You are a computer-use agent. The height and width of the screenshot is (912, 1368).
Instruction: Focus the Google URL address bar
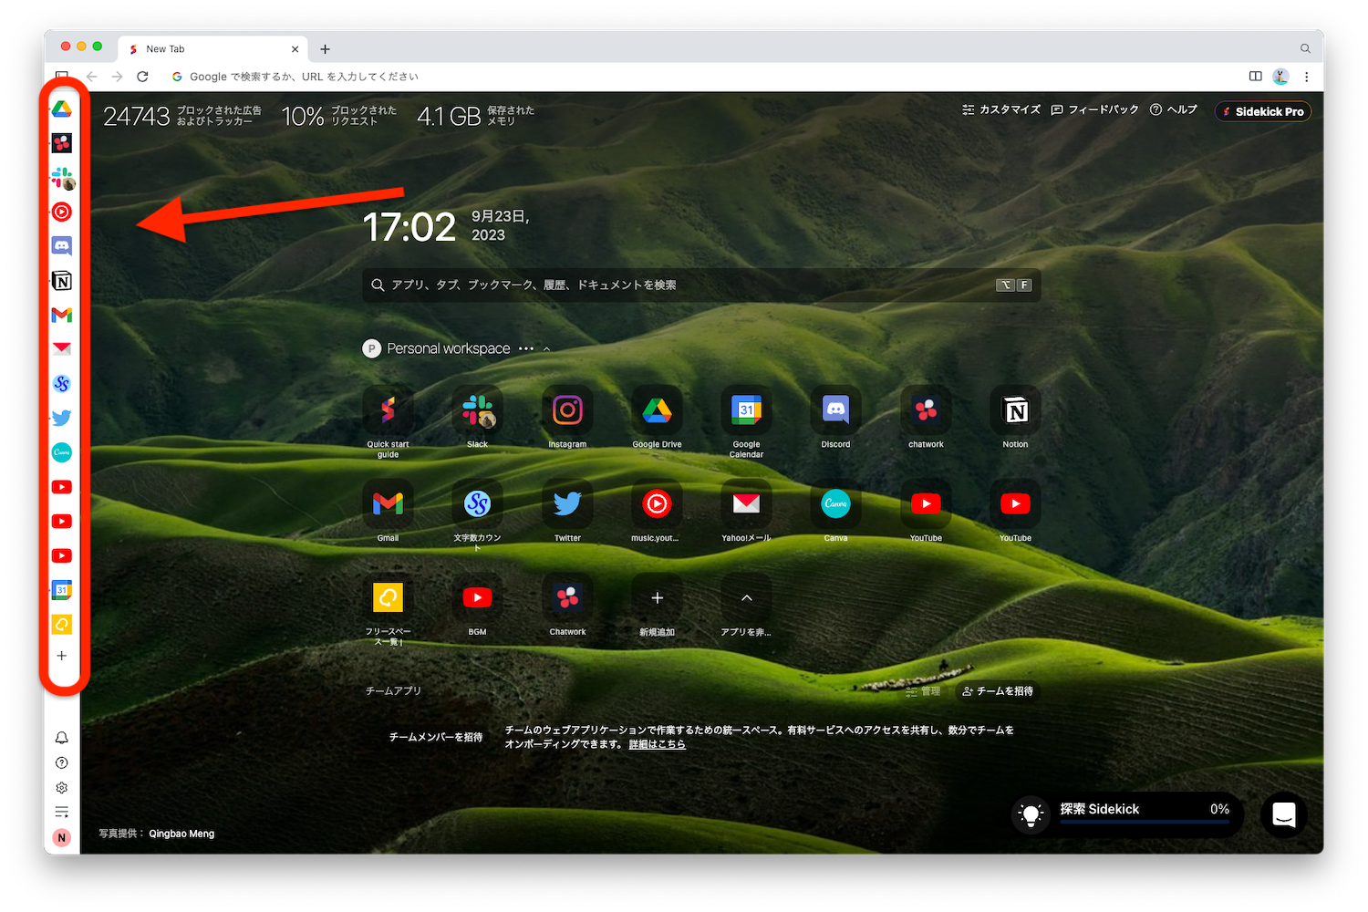click(x=700, y=77)
